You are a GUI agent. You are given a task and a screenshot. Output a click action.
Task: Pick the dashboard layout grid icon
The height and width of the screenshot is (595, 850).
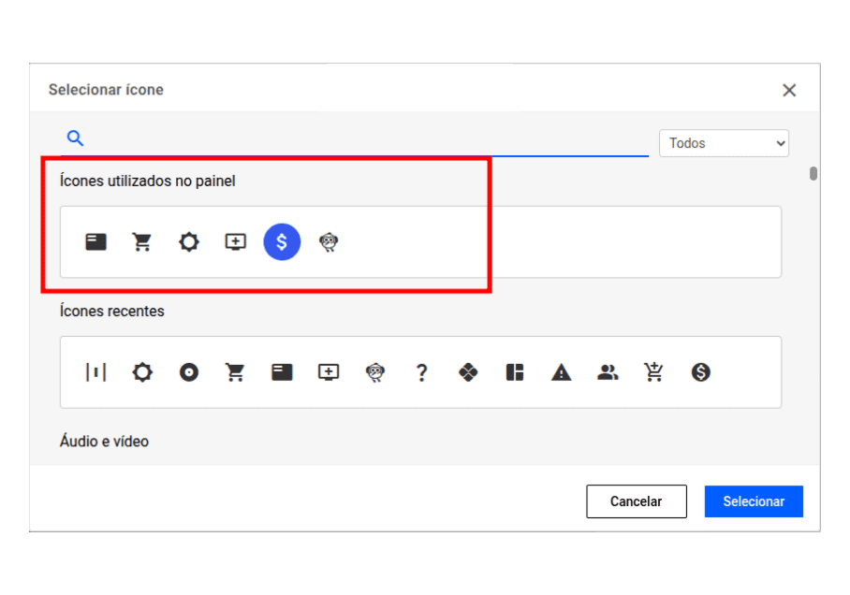515,372
